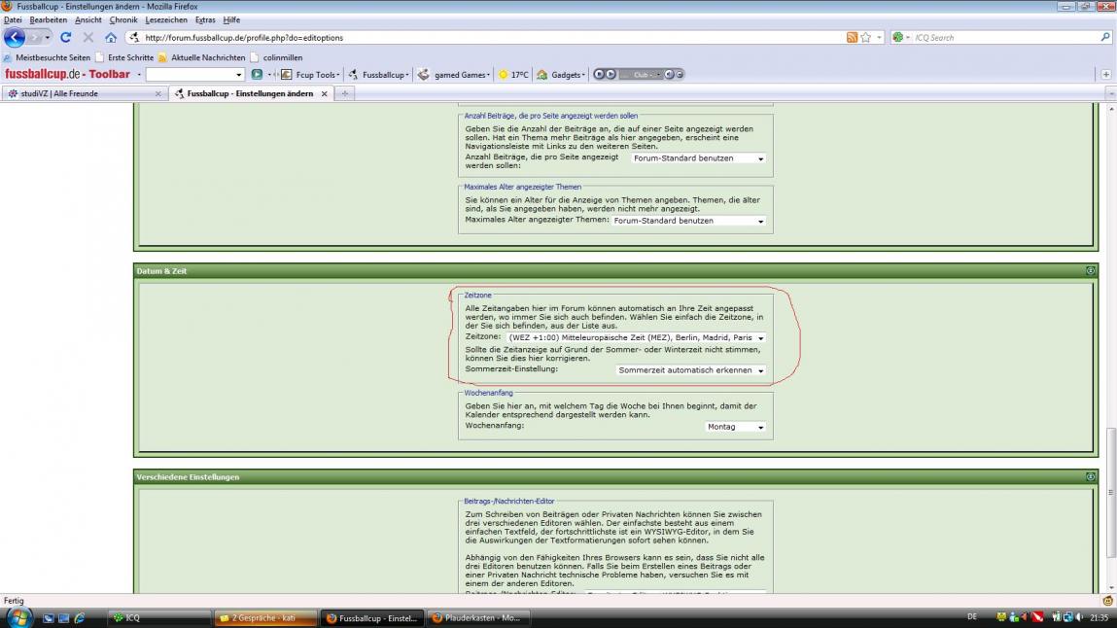Click the RSS feed icon in address bar
1117x628 pixels.
(x=853, y=38)
